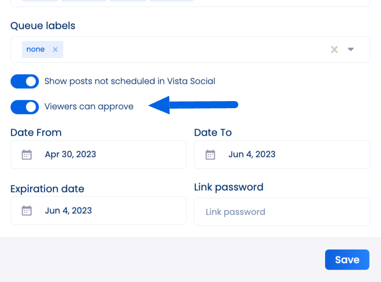Click the 'Link password' field heading
This screenshot has width=381, height=282.
(229, 188)
